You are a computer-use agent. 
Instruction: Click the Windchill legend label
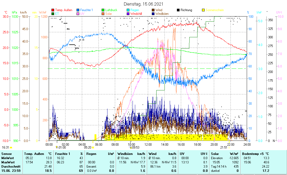pyautogui.click(x=136, y=14)
